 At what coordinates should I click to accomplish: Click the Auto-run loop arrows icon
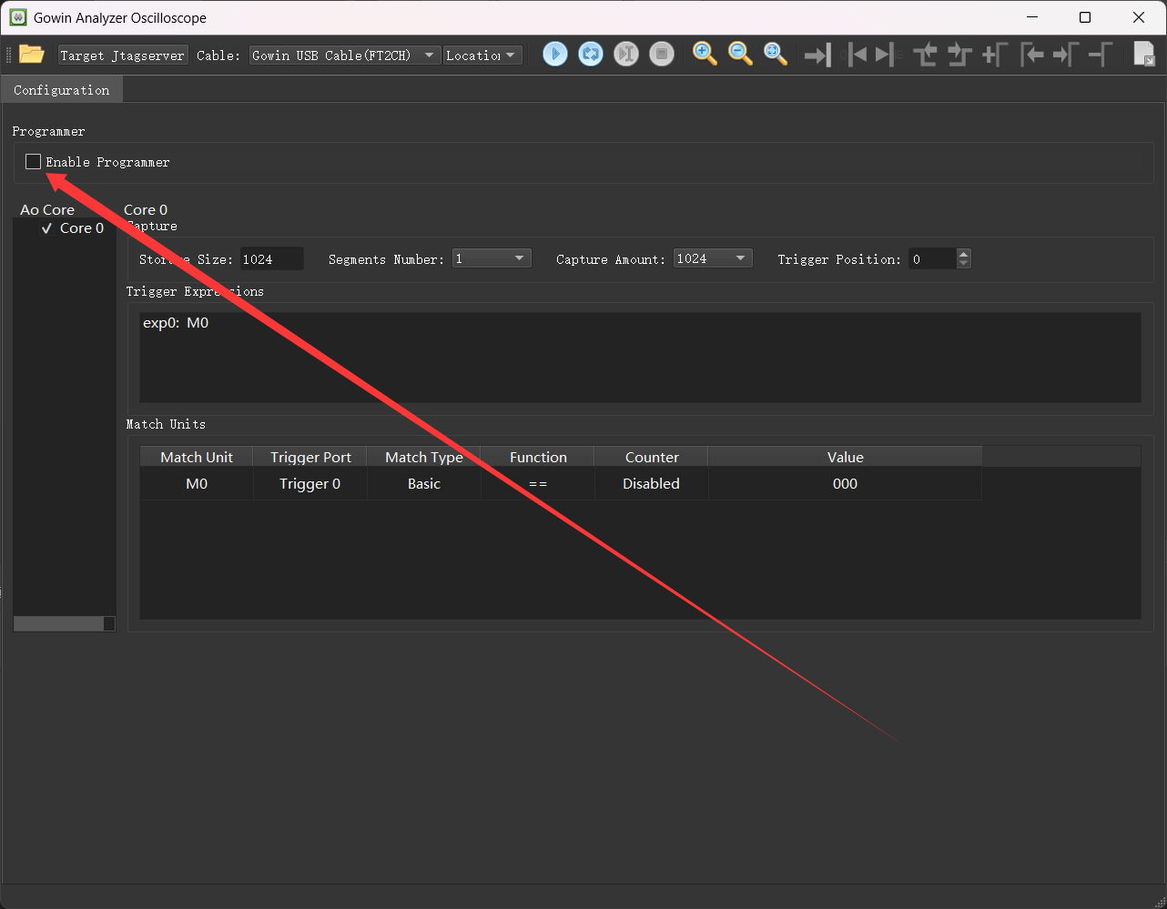[591, 55]
